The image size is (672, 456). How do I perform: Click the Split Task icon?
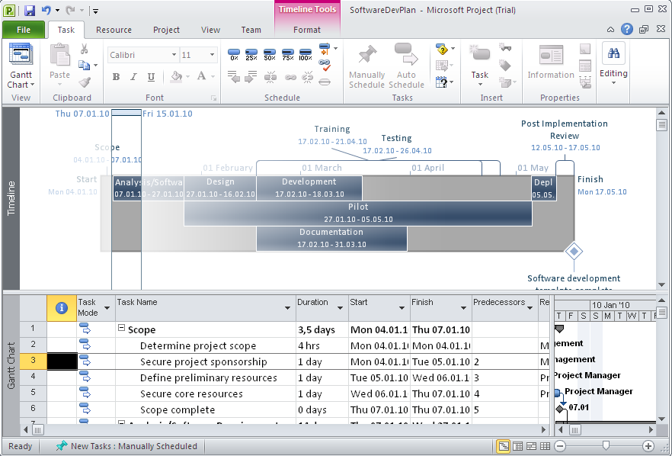pyautogui.click(x=270, y=78)
